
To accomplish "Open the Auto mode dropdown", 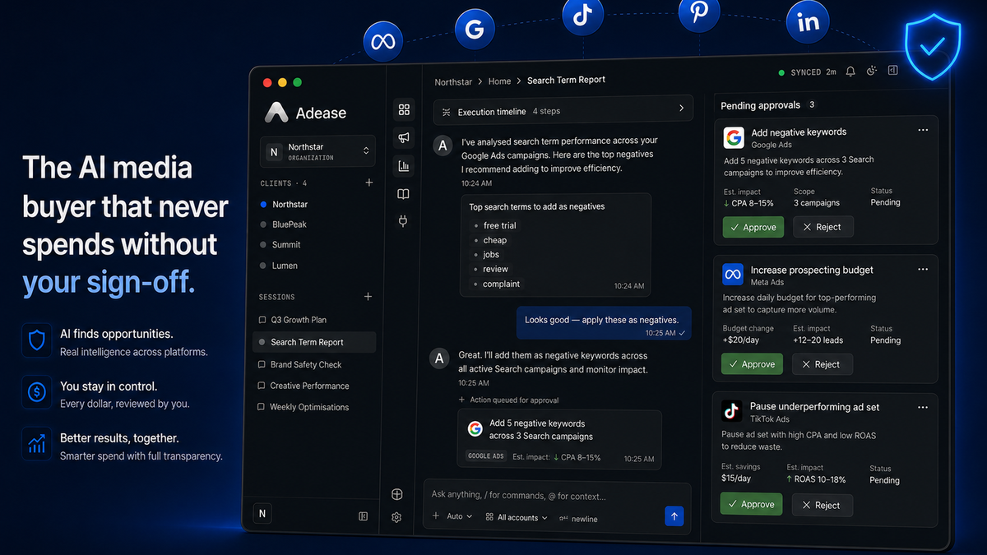I will (x=460, y=516).
